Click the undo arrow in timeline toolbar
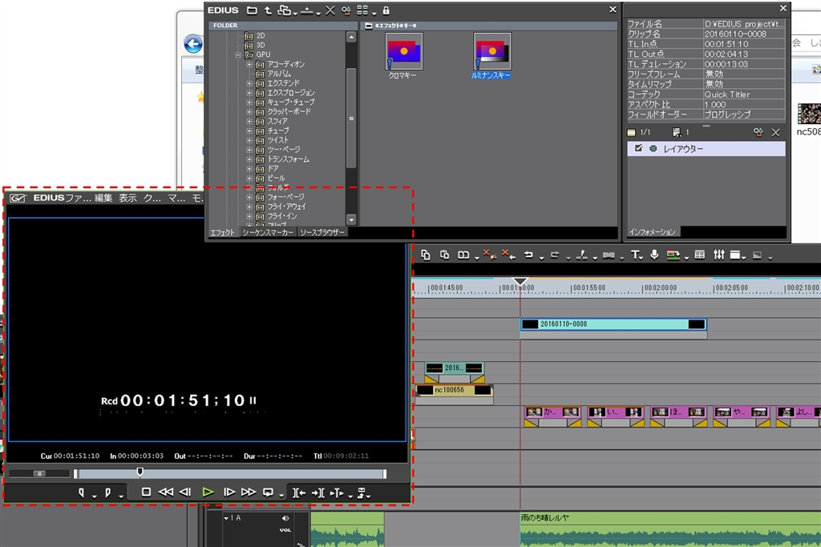The image size is (821, 547). [528, 255]
